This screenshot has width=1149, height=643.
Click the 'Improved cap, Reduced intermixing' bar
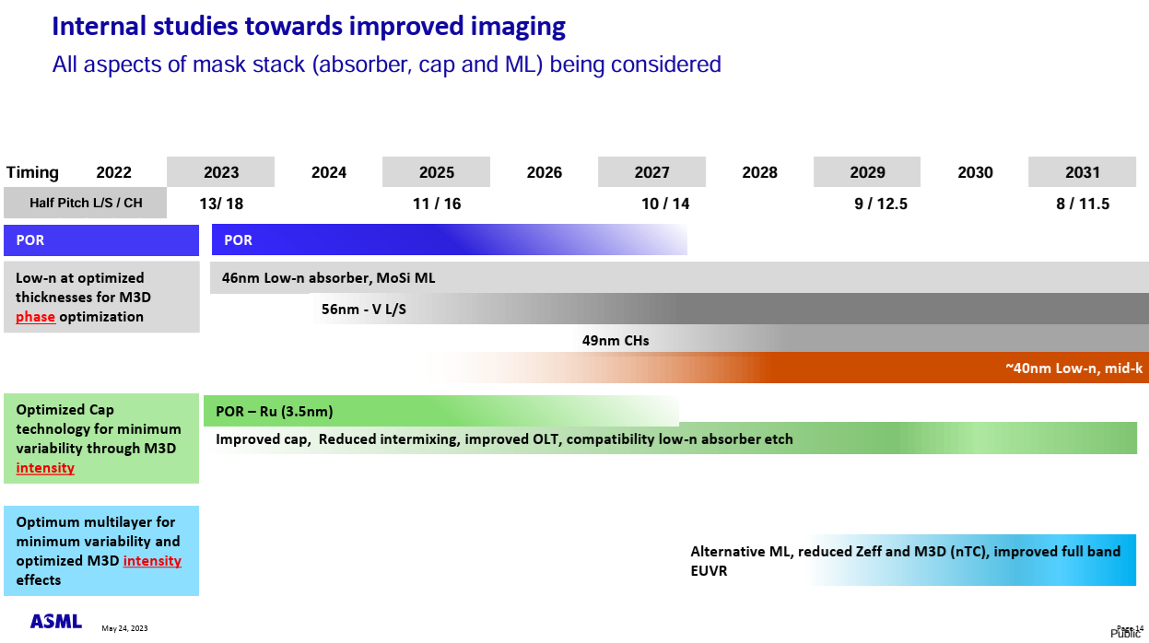504,439
